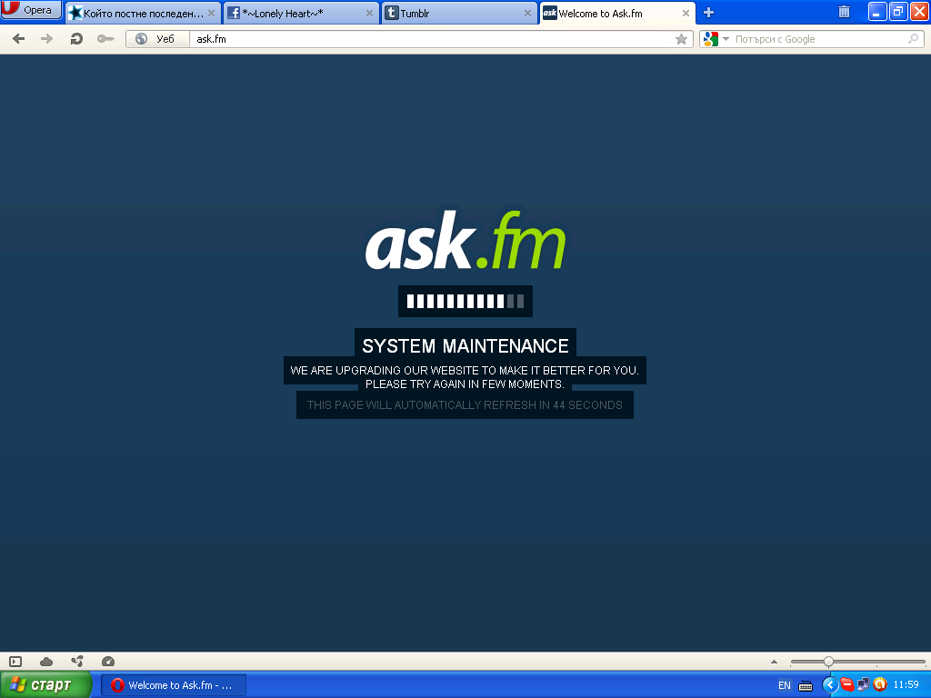Click the search magnifier icon
Image resolution: width=931 pixels, height=698 pixels.
(x=913, y=39)
